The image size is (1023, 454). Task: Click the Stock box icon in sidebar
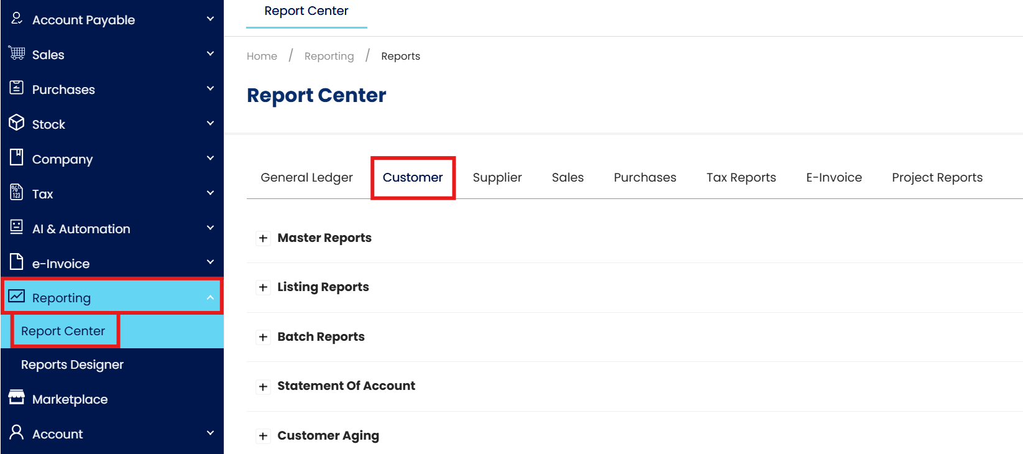(17, 123)
